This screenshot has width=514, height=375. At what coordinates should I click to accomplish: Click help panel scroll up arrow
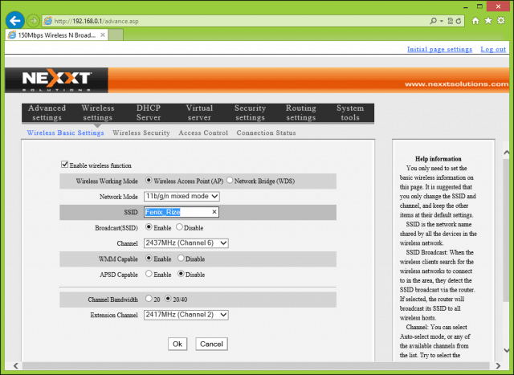pos(507,153)
